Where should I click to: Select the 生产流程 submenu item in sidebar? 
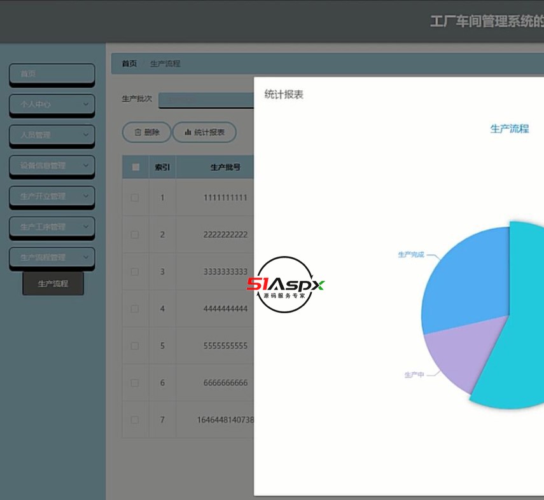coord(53,284)
